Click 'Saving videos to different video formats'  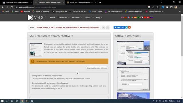click(47, 76)
